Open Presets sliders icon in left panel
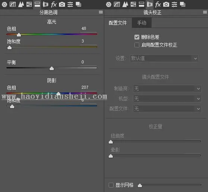The image size is (208, 192). (x=70, y=4)
